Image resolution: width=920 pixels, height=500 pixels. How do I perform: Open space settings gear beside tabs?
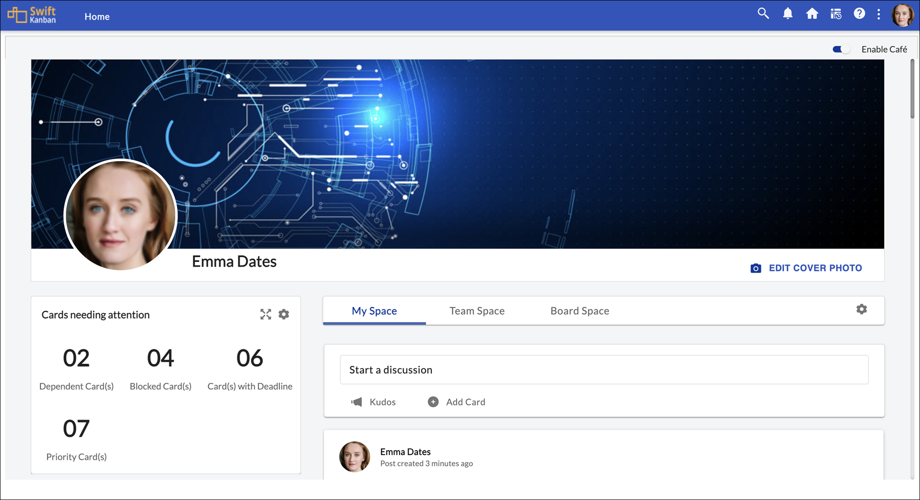click(x=861, y=309)
